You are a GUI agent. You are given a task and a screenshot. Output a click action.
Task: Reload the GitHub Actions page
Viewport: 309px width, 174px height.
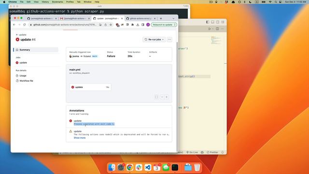point(25,25)
